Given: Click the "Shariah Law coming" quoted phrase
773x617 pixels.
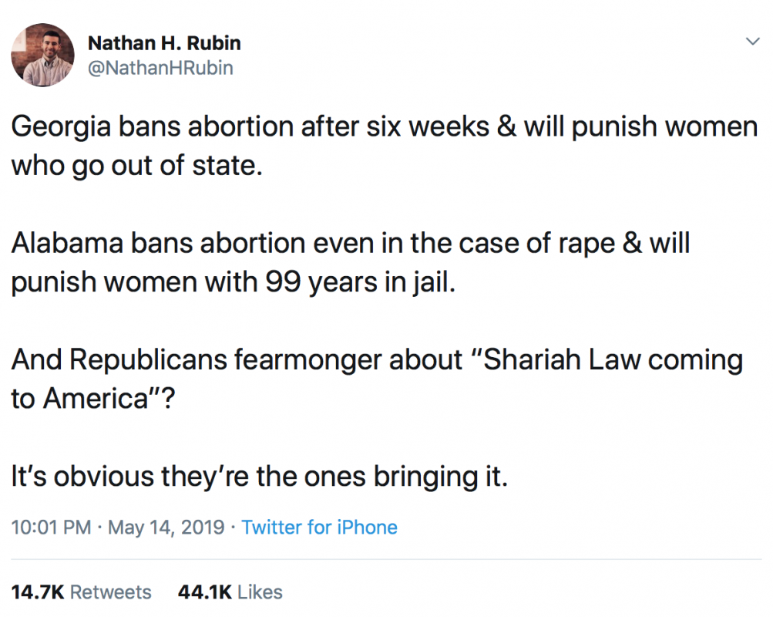Looking at the screenshot, I should pos(607,359).
